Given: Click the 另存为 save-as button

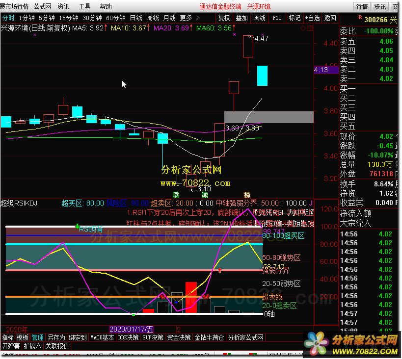Looking at the screenshot, I should [56, 337].
